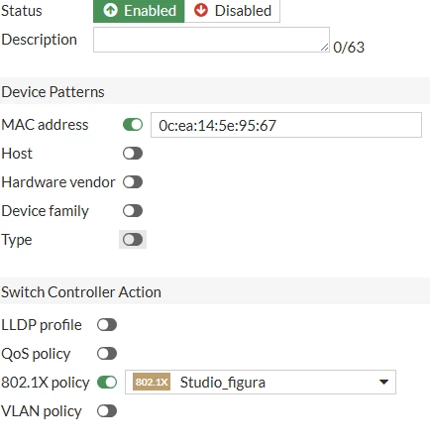Image resolution: width=430 pixels, height=447 pixels.
Task: Click the red down-arrow icon in Disabled
Action: pyautogui.click(x=201, y=10)
